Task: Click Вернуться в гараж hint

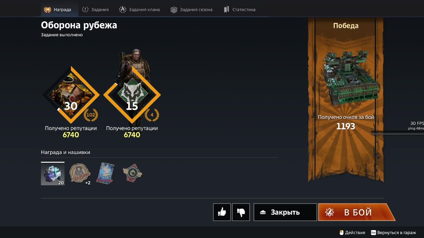Action: [x=393, y=233]
